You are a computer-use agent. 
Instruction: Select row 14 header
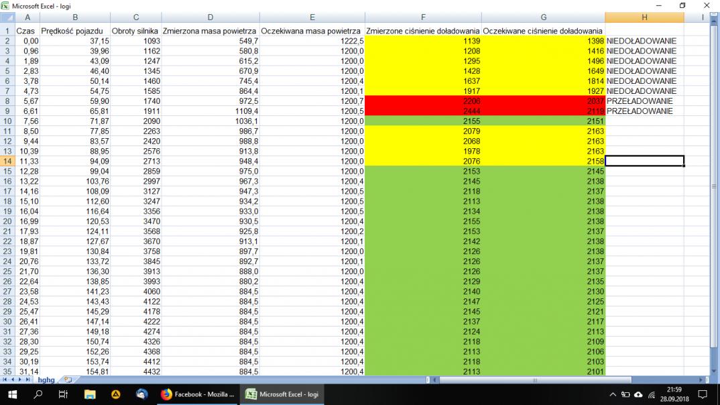tap(7, 161)
